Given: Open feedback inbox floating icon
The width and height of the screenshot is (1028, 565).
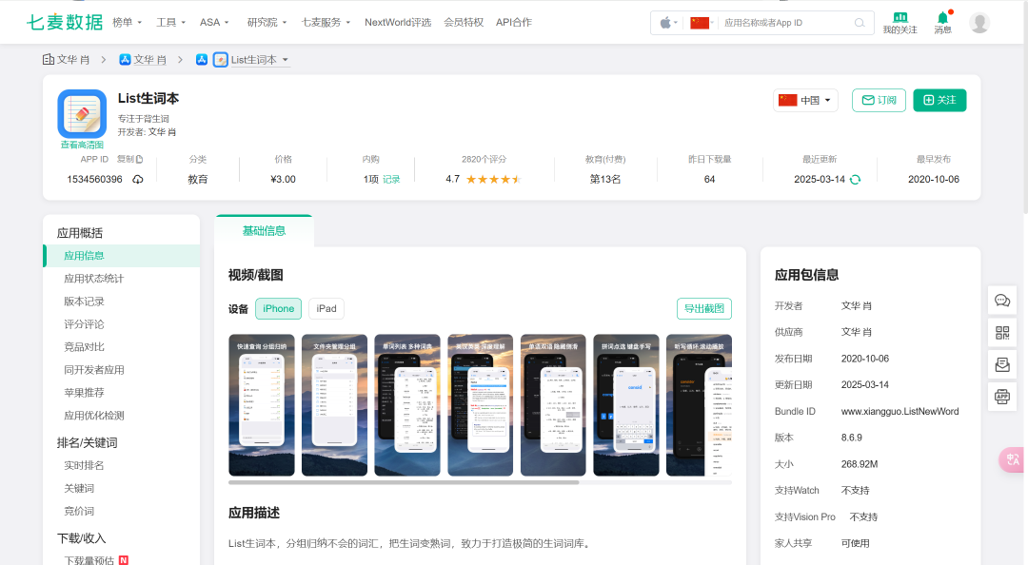Looking at the screenshot, I should tap(1002, 364).
